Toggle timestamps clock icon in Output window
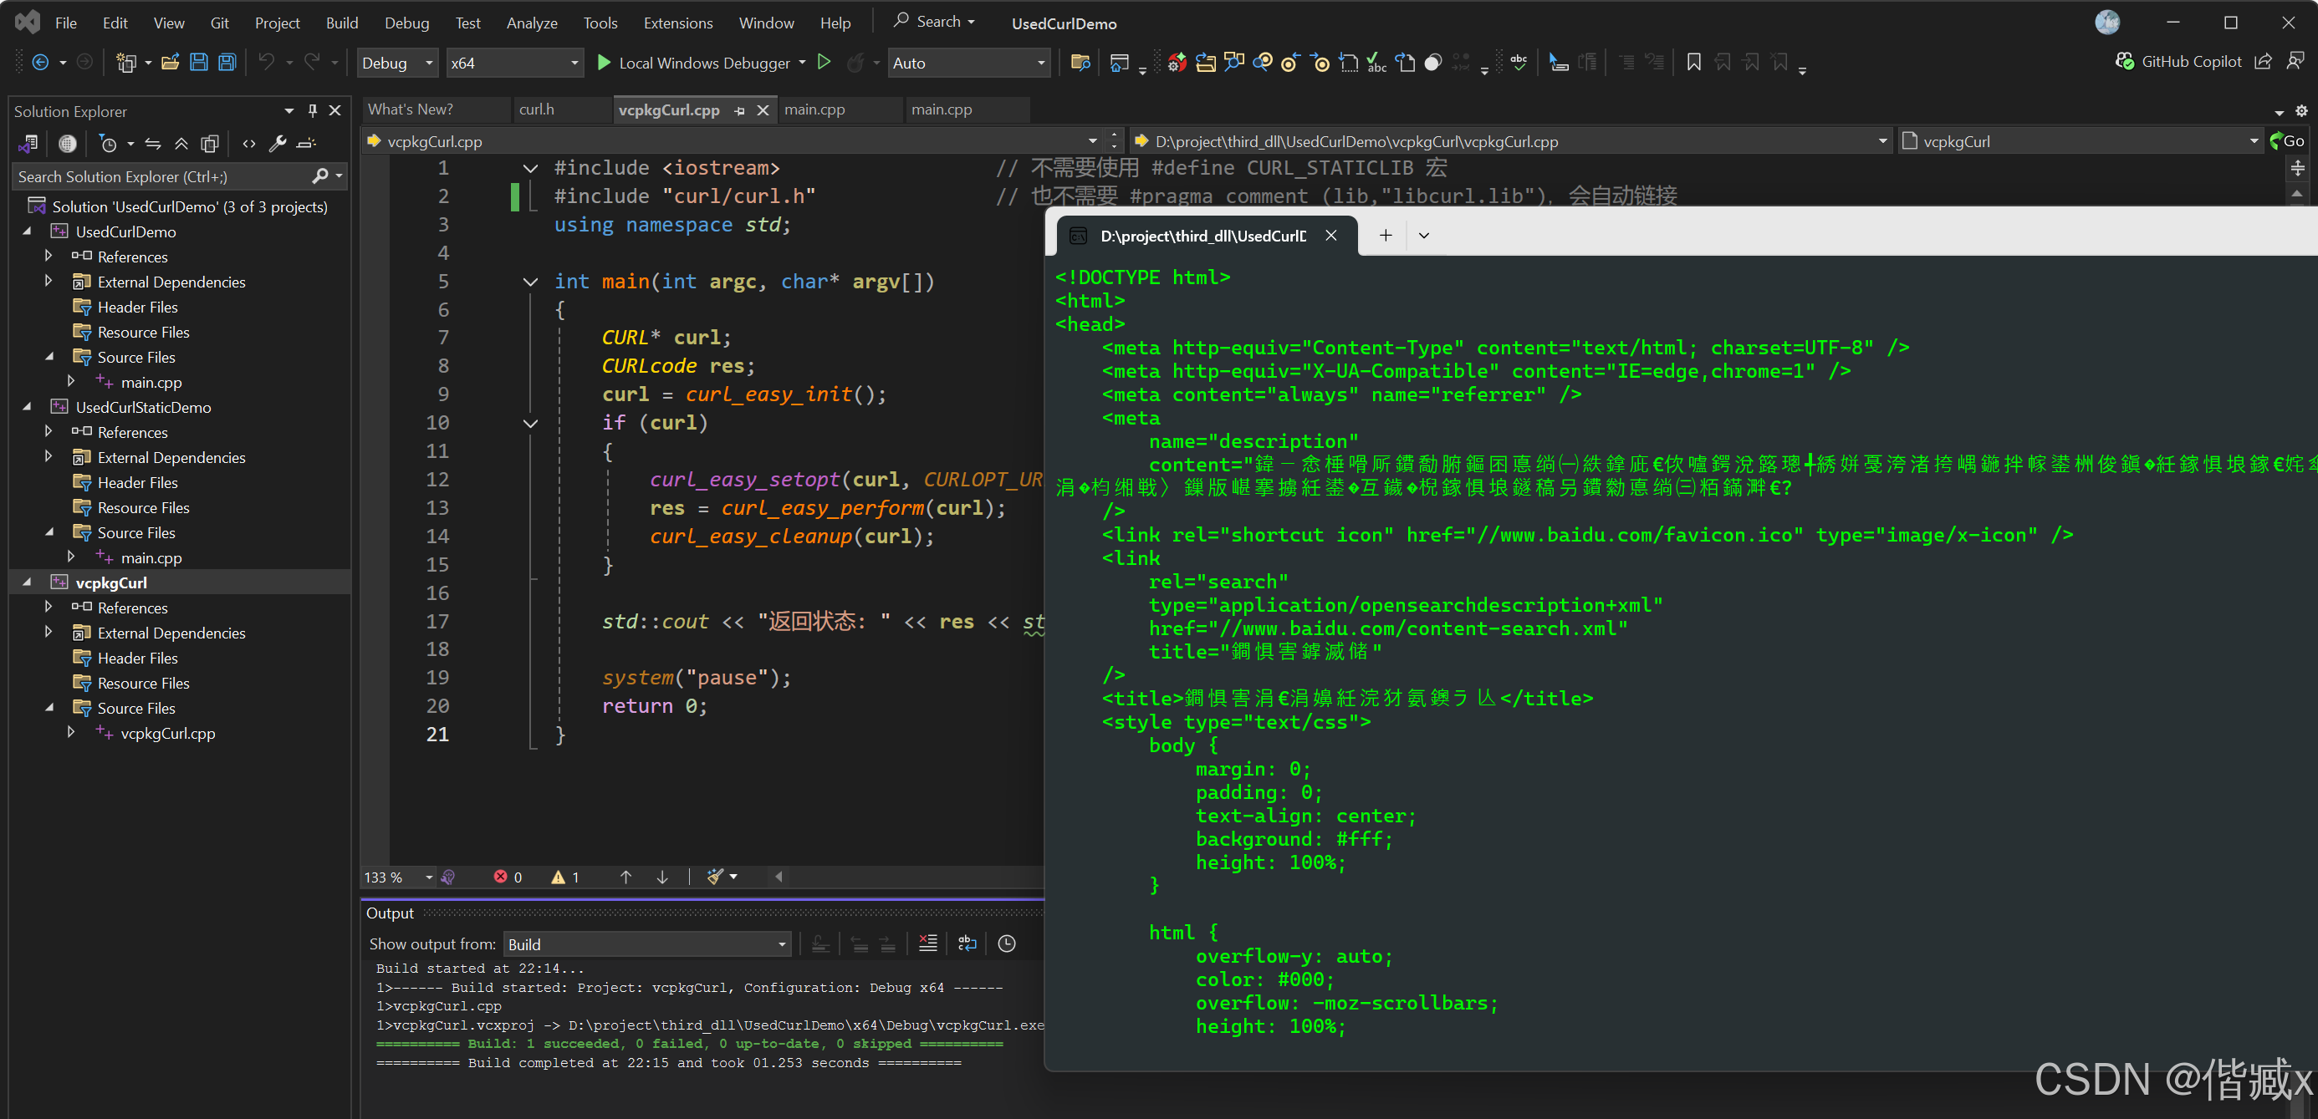This screenshot has width=2318, height=1119. click(x=1007, y=944)
